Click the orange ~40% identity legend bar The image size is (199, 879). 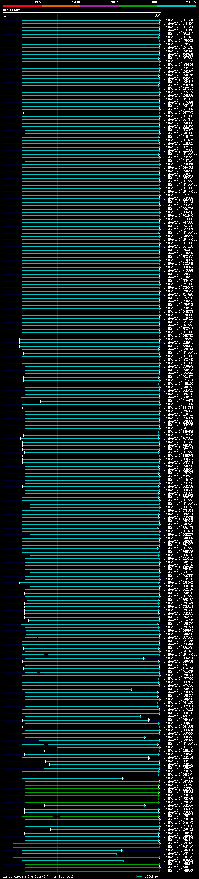(61, 6)
